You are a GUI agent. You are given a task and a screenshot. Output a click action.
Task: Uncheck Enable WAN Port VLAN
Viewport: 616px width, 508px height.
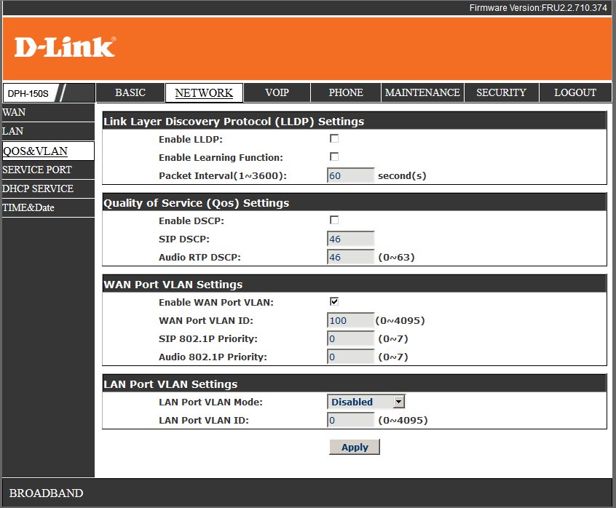coord(334,301)
